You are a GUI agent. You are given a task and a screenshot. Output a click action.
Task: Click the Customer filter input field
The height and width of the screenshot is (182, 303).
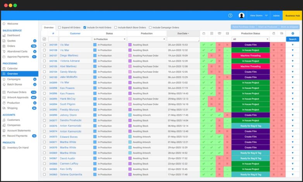[75, 39]
